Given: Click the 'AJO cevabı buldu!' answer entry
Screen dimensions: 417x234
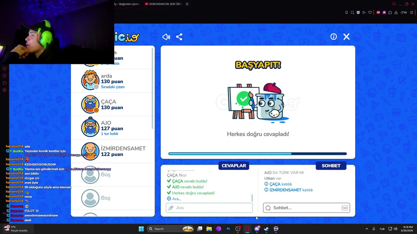Looking at the screenshot, I should (x=185, y=187).
